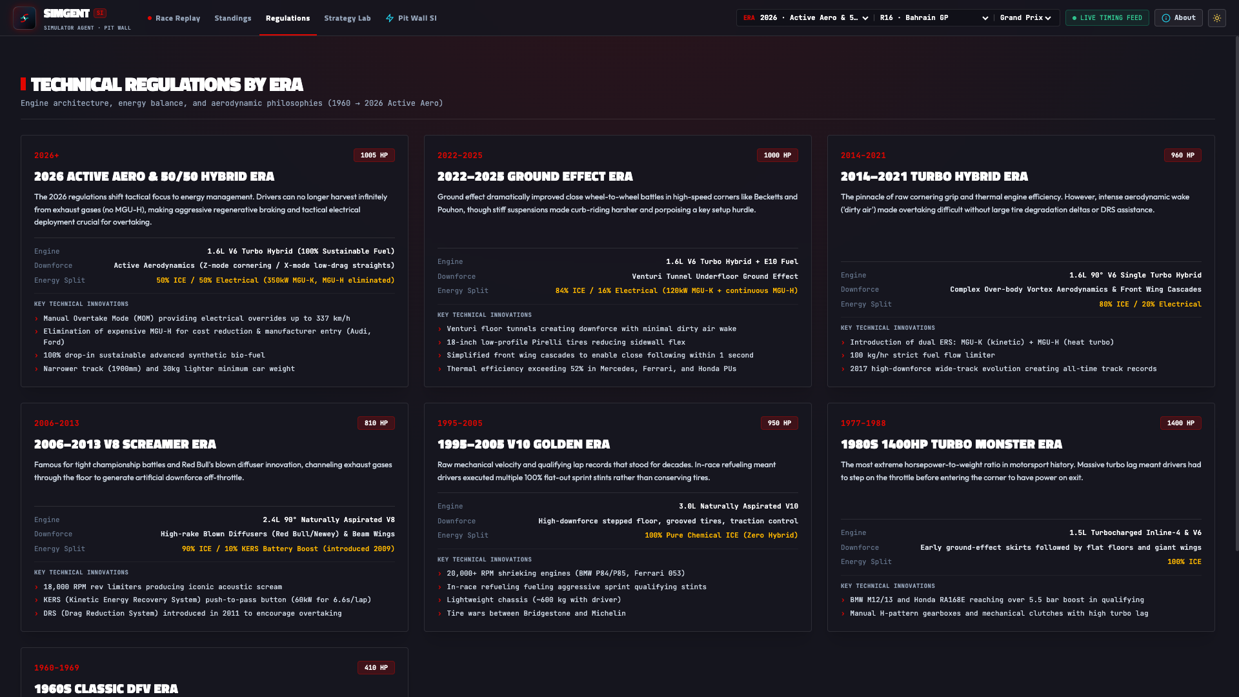Image resolution: width=1239 pixels, height=697 pixels.
Task: Click 'Manual H-pattern gearboxes' innovation line
Action: [x=999, y=614]
